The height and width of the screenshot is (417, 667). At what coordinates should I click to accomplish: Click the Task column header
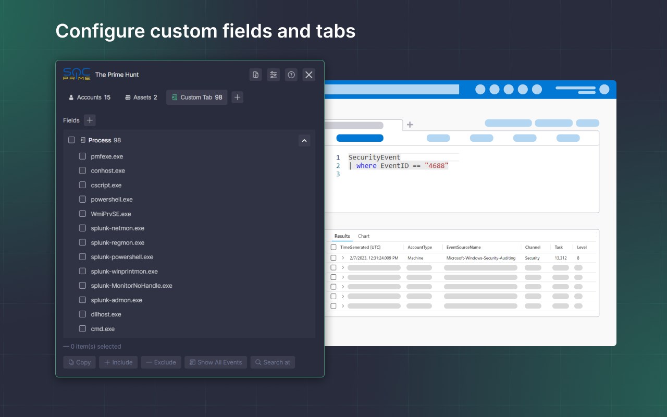559,247
